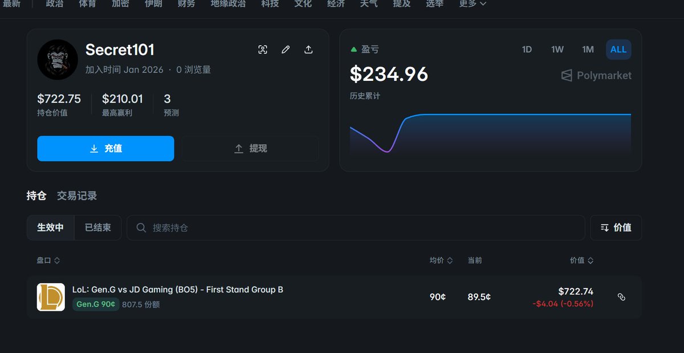Open the 体育 category in top navigation

click(x=87, y=4)
